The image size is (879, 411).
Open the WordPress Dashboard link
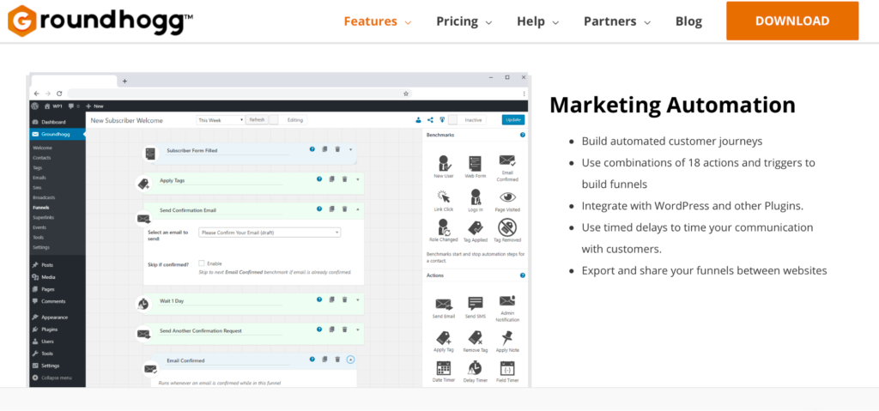(49, 122)
